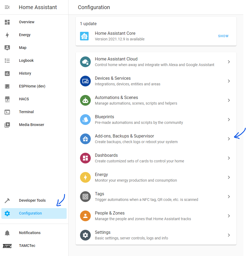Click the Media Browser play icon

pos(7,125)
